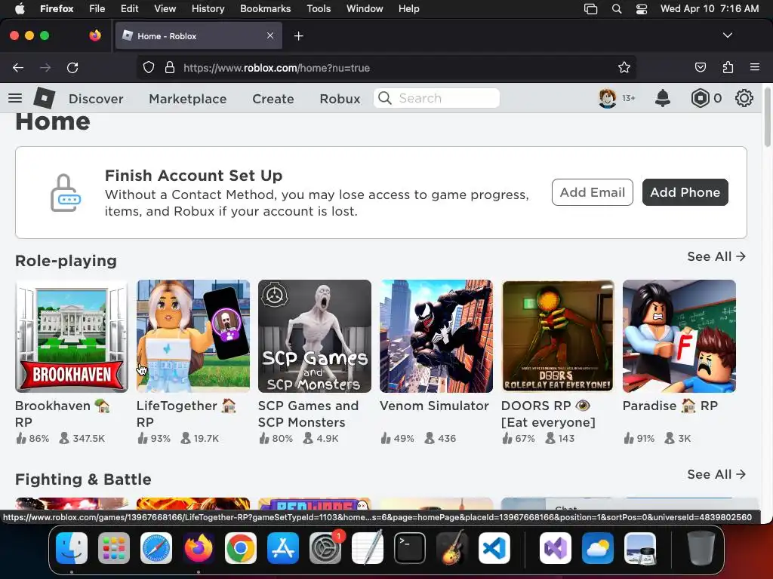Open Firefox View pinned icon
This screenshot has height=579, width=773.
click(95, 35)
